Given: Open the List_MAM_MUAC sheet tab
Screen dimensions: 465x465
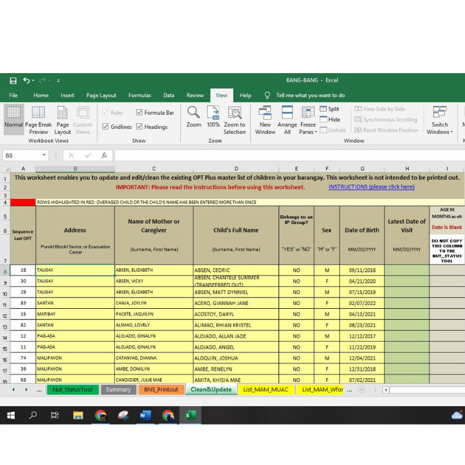Looking at the screenshot, I should coord(266,390).
